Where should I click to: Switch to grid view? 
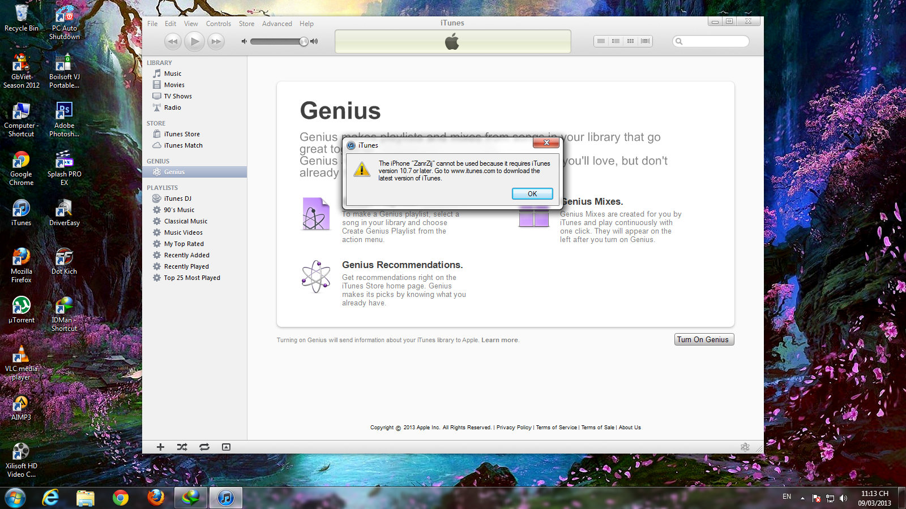pyautogui.click(x=630, y=41)
